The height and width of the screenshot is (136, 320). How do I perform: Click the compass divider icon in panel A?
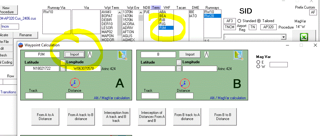(90, 54)
